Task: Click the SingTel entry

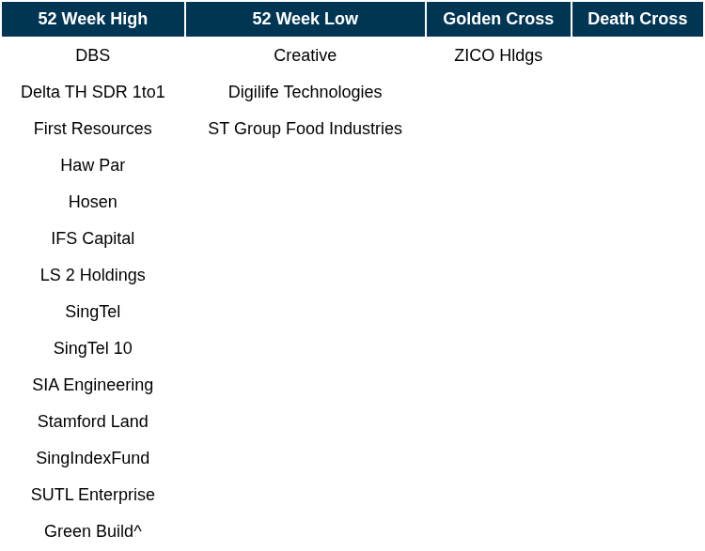Action: (93, 312)
